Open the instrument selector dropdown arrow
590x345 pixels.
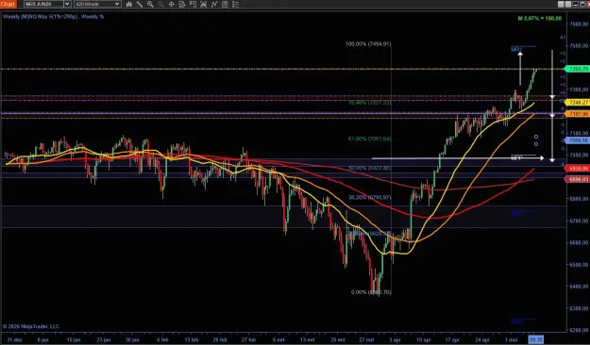(x=67, y=4)
